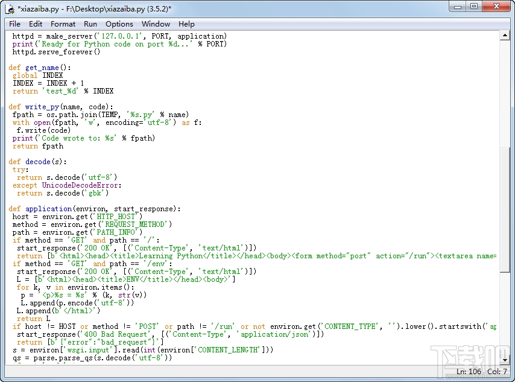Click the scrollbar up arrow
Screen dimensions: 515x382
pyautogui.click(x=507, y=35)
